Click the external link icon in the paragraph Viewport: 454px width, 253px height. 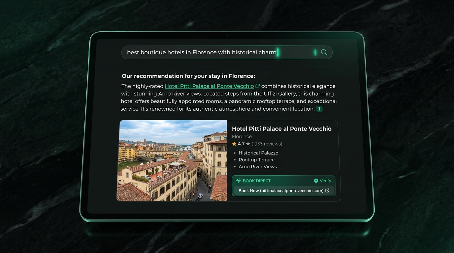(258, 86)
